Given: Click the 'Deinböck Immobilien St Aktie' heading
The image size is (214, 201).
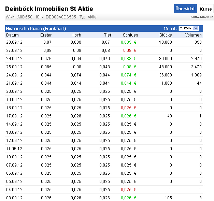Looking at the screenshot, I should pyautogui.click(x=49, y=9).
